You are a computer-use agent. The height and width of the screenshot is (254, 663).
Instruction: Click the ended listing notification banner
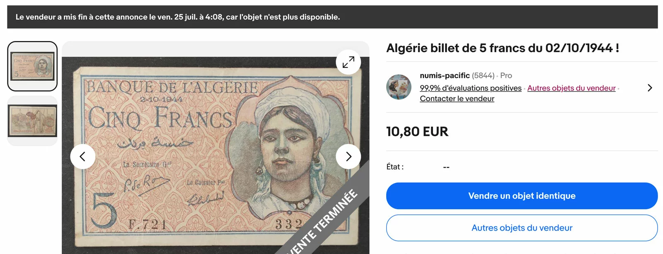(x=332, y=17)
